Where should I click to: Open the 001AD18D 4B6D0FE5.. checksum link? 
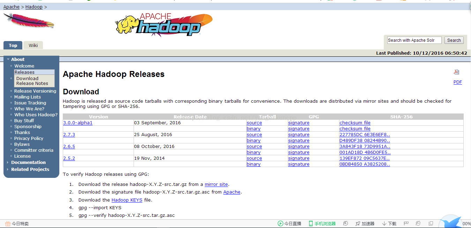click(365, 152)
